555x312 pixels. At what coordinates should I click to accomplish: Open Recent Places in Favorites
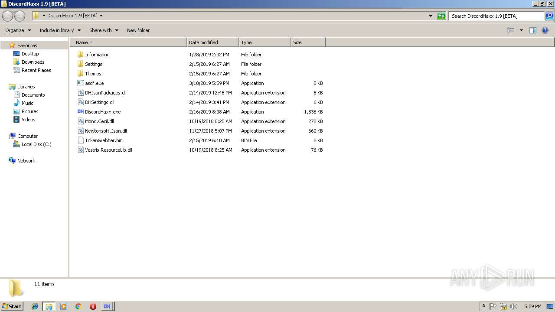(36, 70)
